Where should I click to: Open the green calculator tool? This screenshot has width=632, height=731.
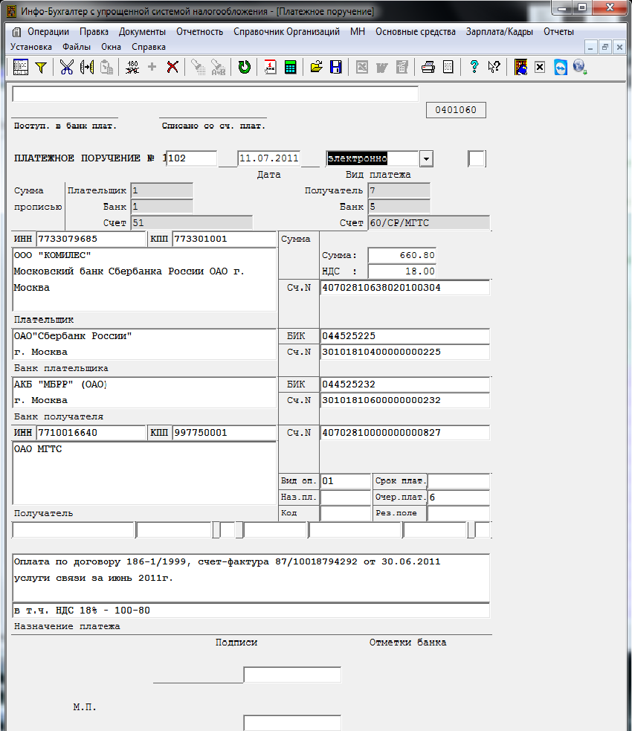[290, 68]
